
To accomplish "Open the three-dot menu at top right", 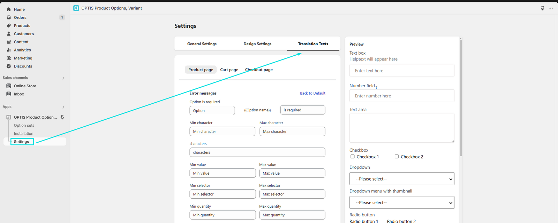I will [551, 8].
